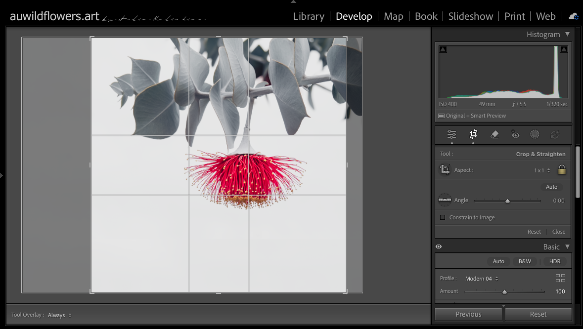Click the crop overlay bottom-left corner handle
583x329 pixels.
(92, 292)
